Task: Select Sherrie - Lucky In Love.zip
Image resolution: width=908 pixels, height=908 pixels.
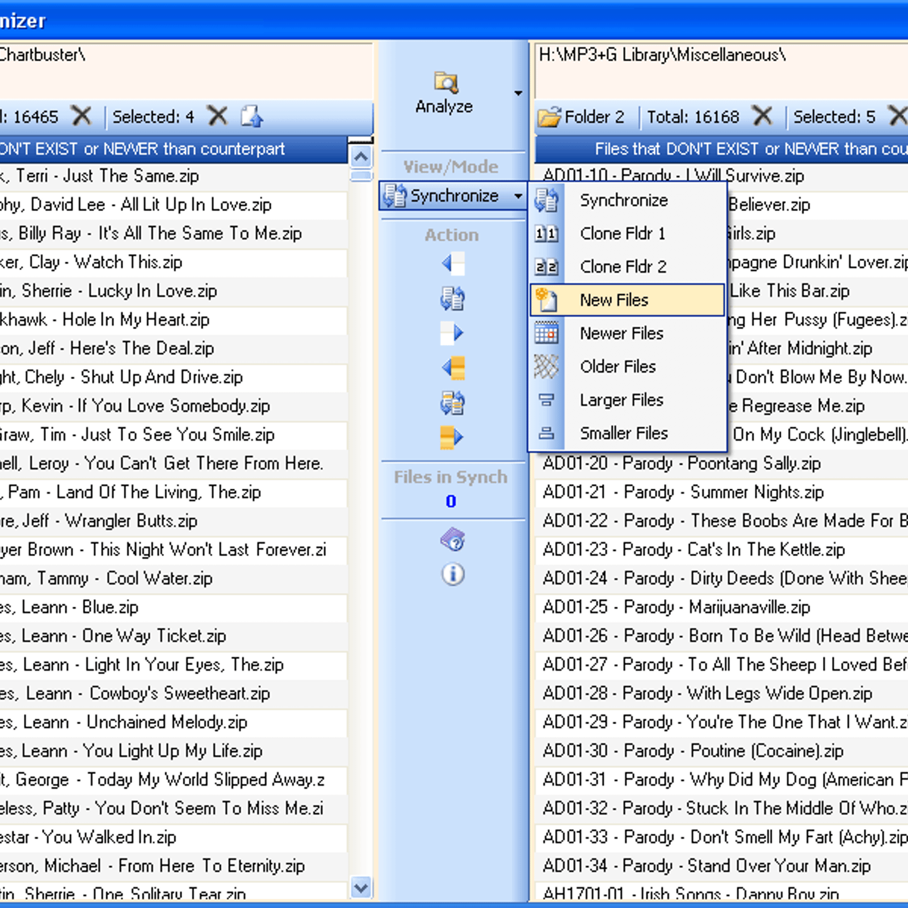Action: 173,291
